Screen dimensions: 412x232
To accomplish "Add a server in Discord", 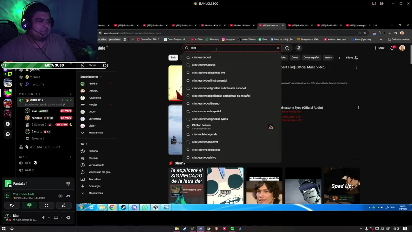I will [x=8, y=124].
